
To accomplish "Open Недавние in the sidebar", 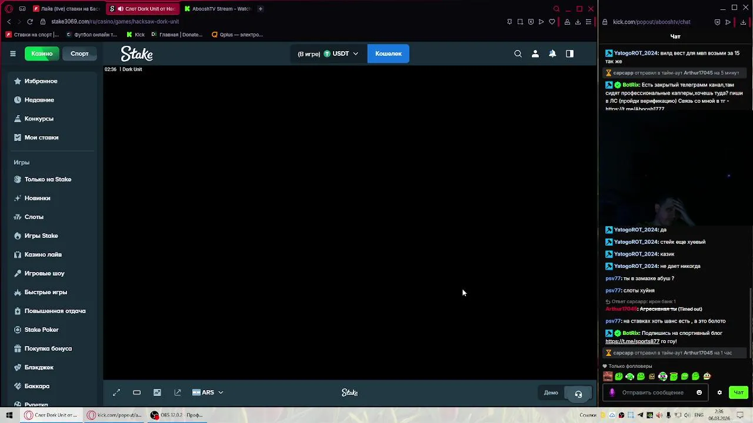I will pos(51,100).
